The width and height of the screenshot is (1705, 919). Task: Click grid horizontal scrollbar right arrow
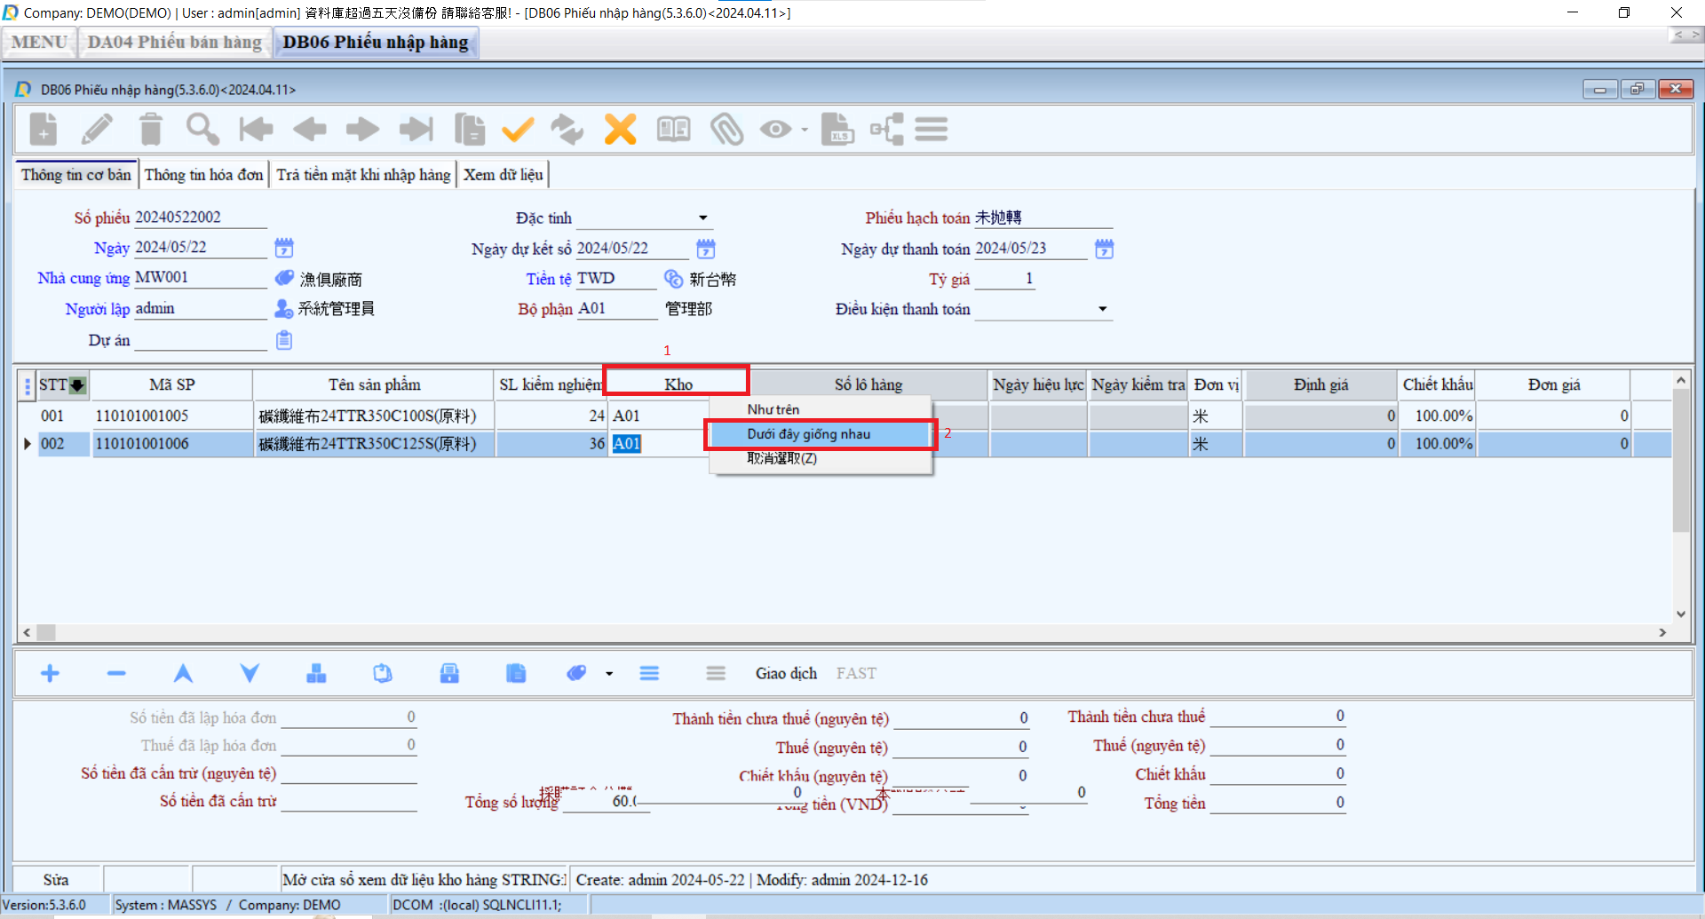click(x=1662, y=632)
